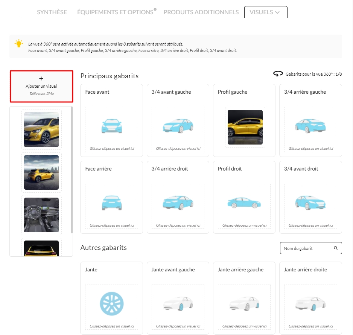Image resolution: width=353 pixels, height=335 pixels.
Task: Click the 3/4 arrière gauche car icon
Action: click(310, 126)
